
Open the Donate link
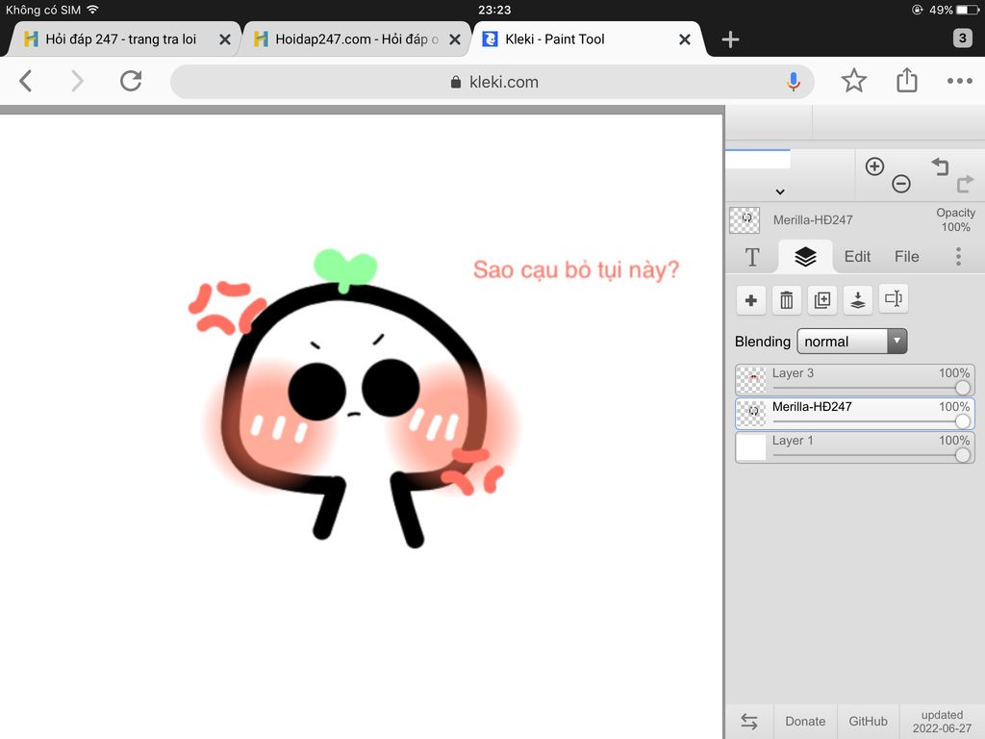tap(805, 722)
